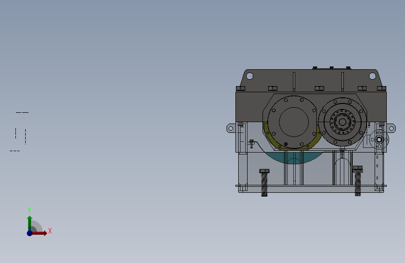Select the small round flange at lower right
The height and width of the screenshot is (263, 405).
(x=379, y=140)
